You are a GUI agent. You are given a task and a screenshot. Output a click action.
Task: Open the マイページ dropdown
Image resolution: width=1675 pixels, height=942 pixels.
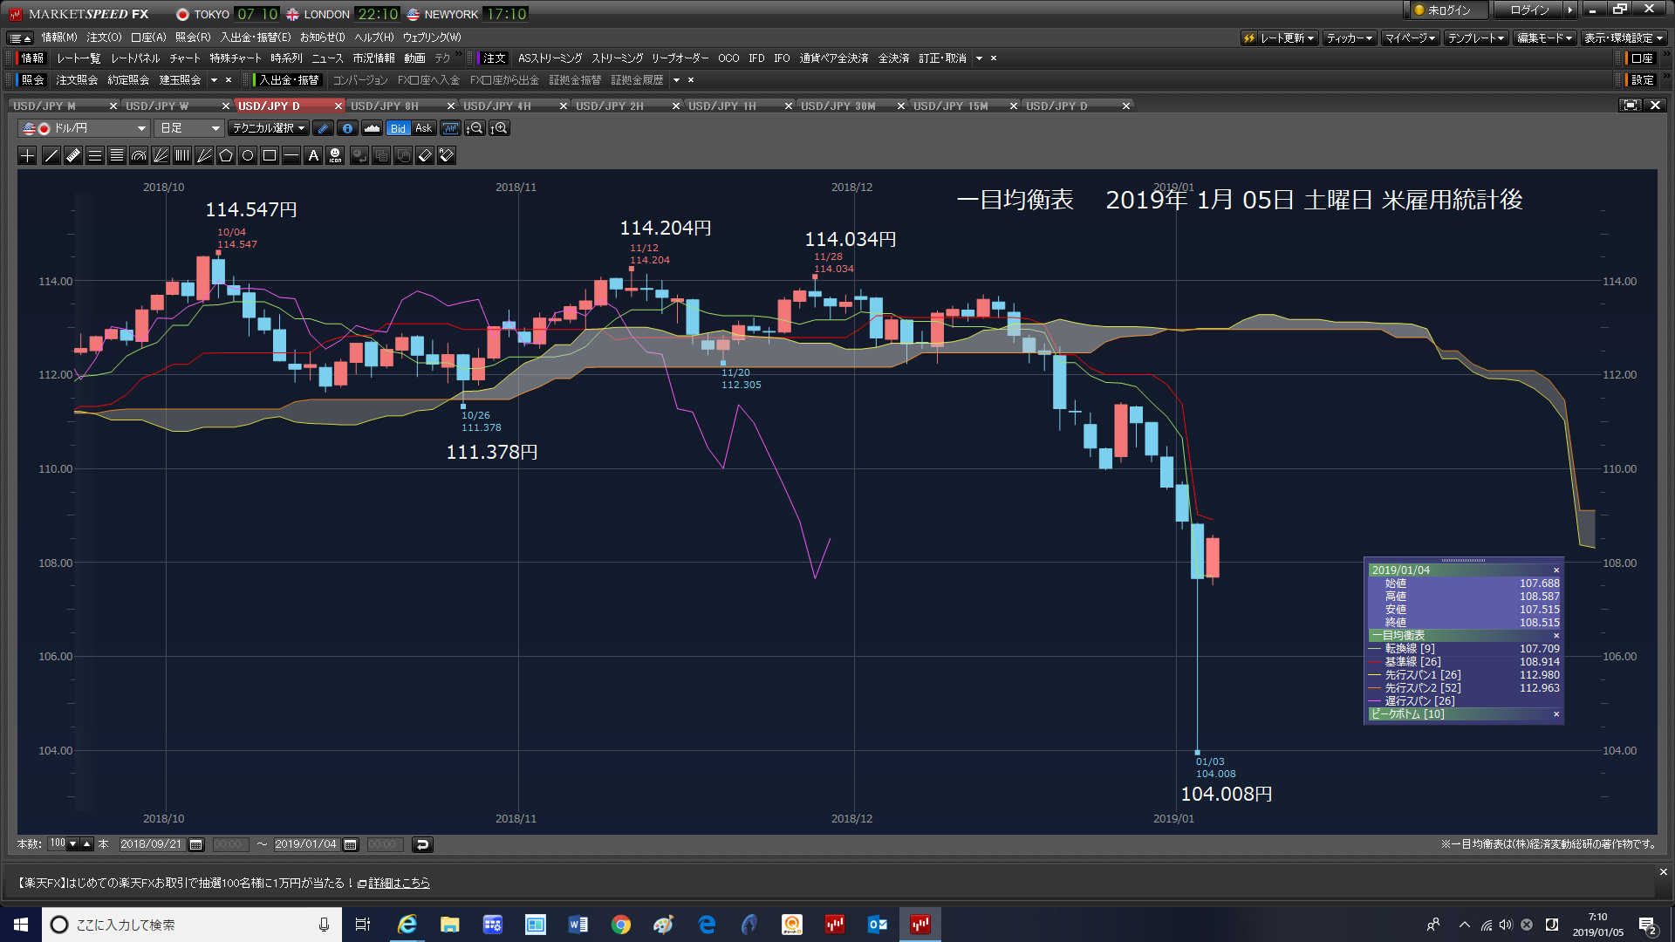click(x=1410, y=38)
